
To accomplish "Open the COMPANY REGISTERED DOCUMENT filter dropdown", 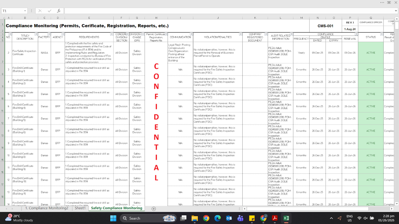I will pyautogui.click(x=266, y=34).
